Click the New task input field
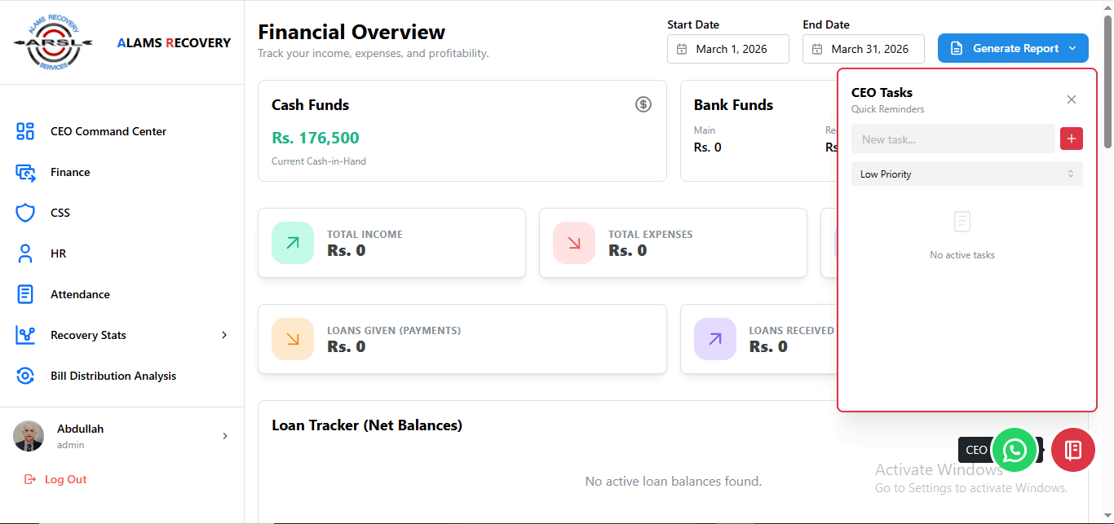Screen dimensions: 1114x524 953,139
